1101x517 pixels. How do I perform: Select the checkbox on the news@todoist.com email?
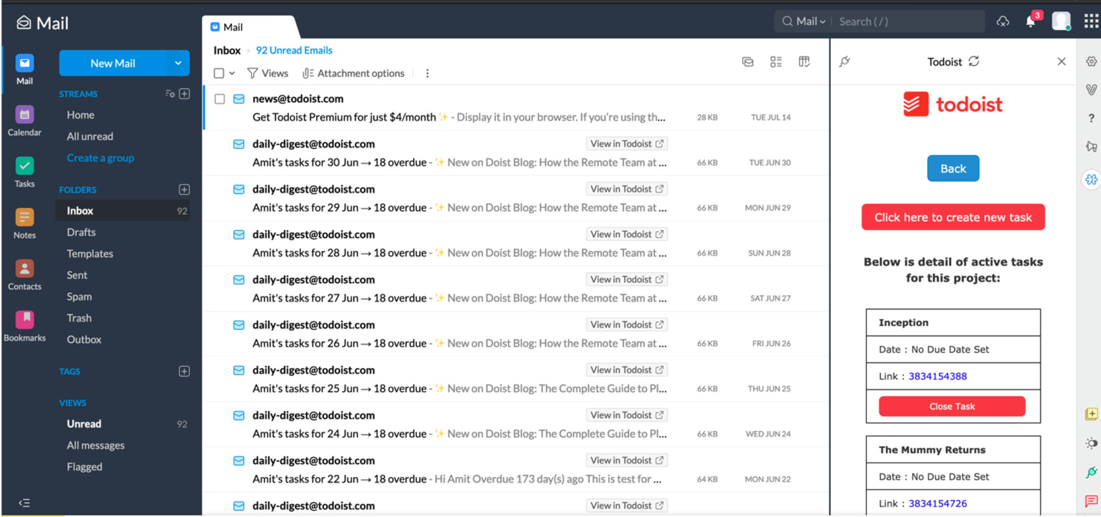[x=220, y=99]
